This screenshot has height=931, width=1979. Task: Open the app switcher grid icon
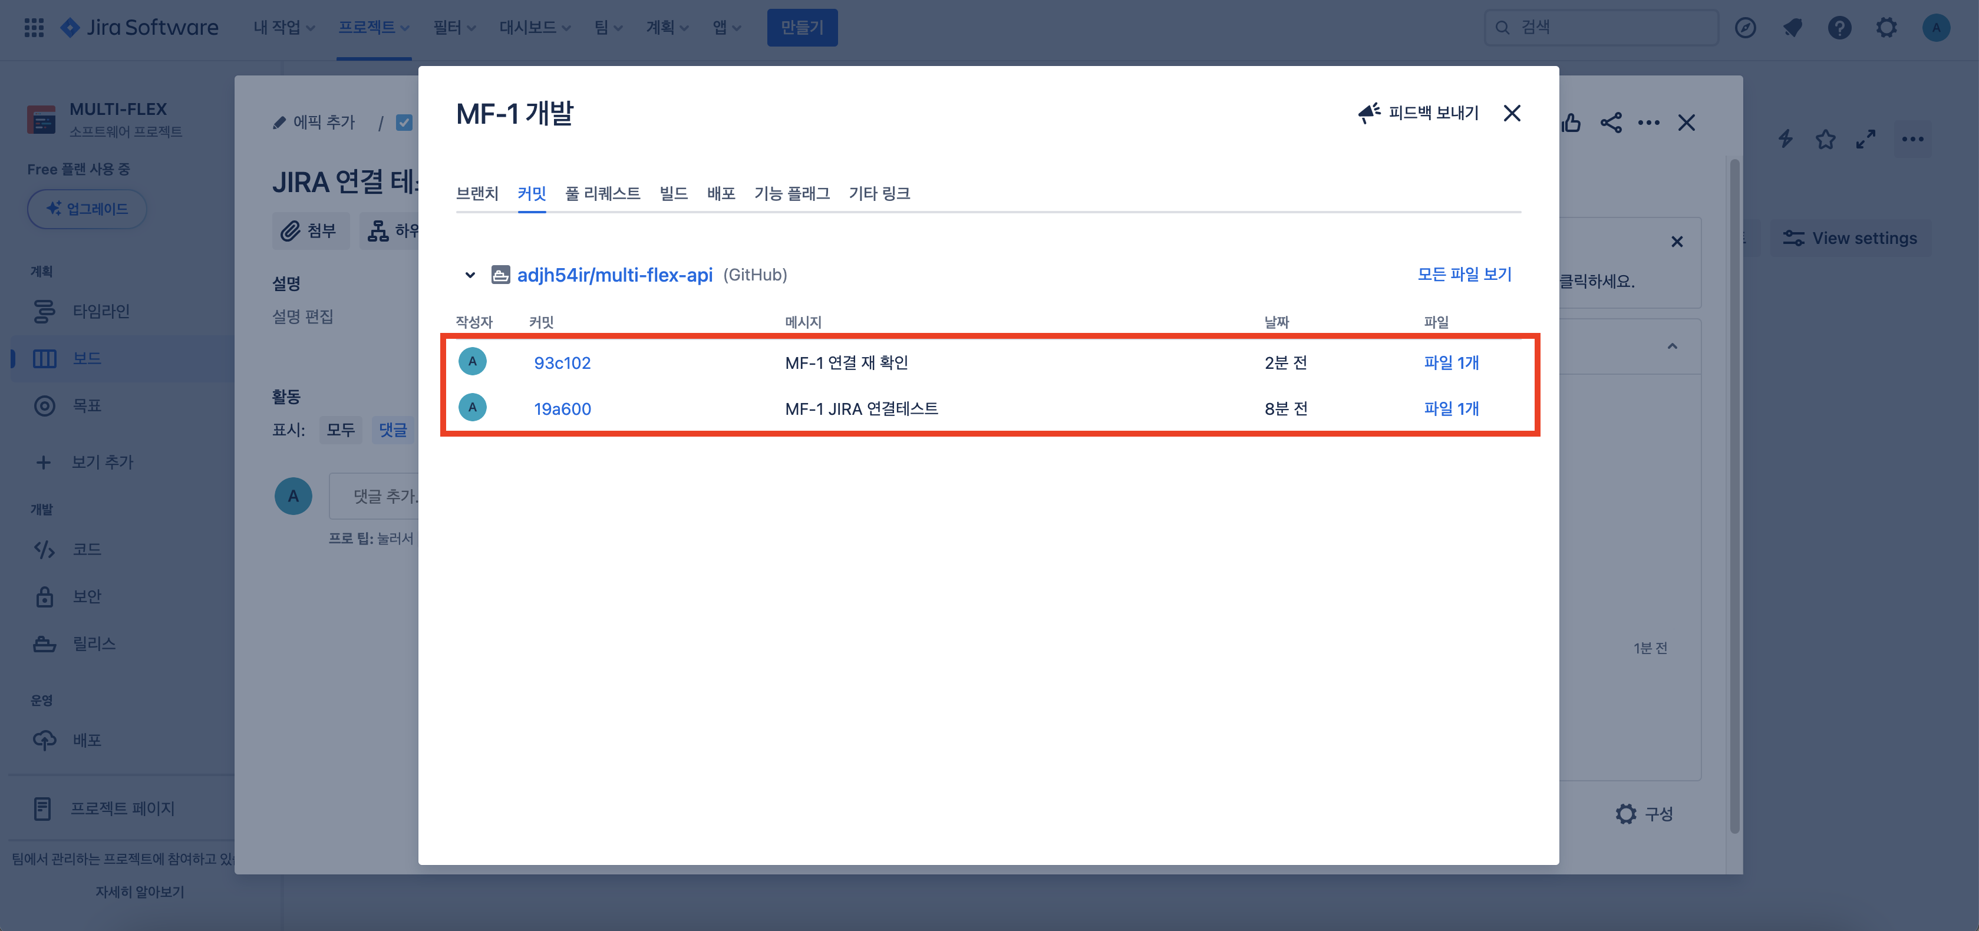[x=34, y=28]
